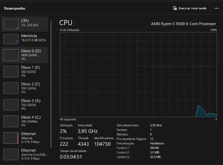Click the 60 segundos axis label
This screenshot has height=165, width=223.
click(68, 119)
